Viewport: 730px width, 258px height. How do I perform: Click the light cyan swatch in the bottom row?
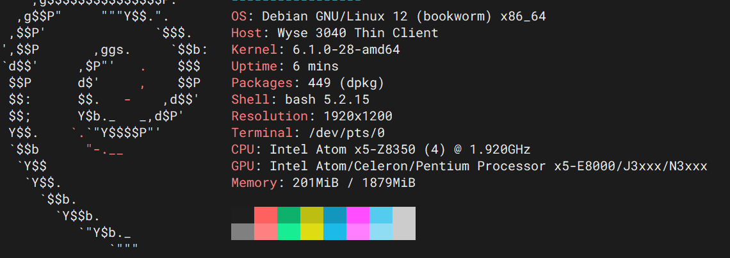[x=381, y=231]
